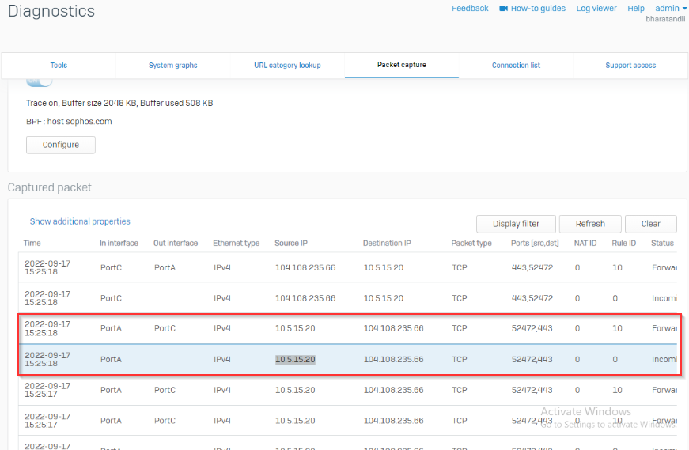
Task: Clear the captured packets
Action: coord(651,224)
